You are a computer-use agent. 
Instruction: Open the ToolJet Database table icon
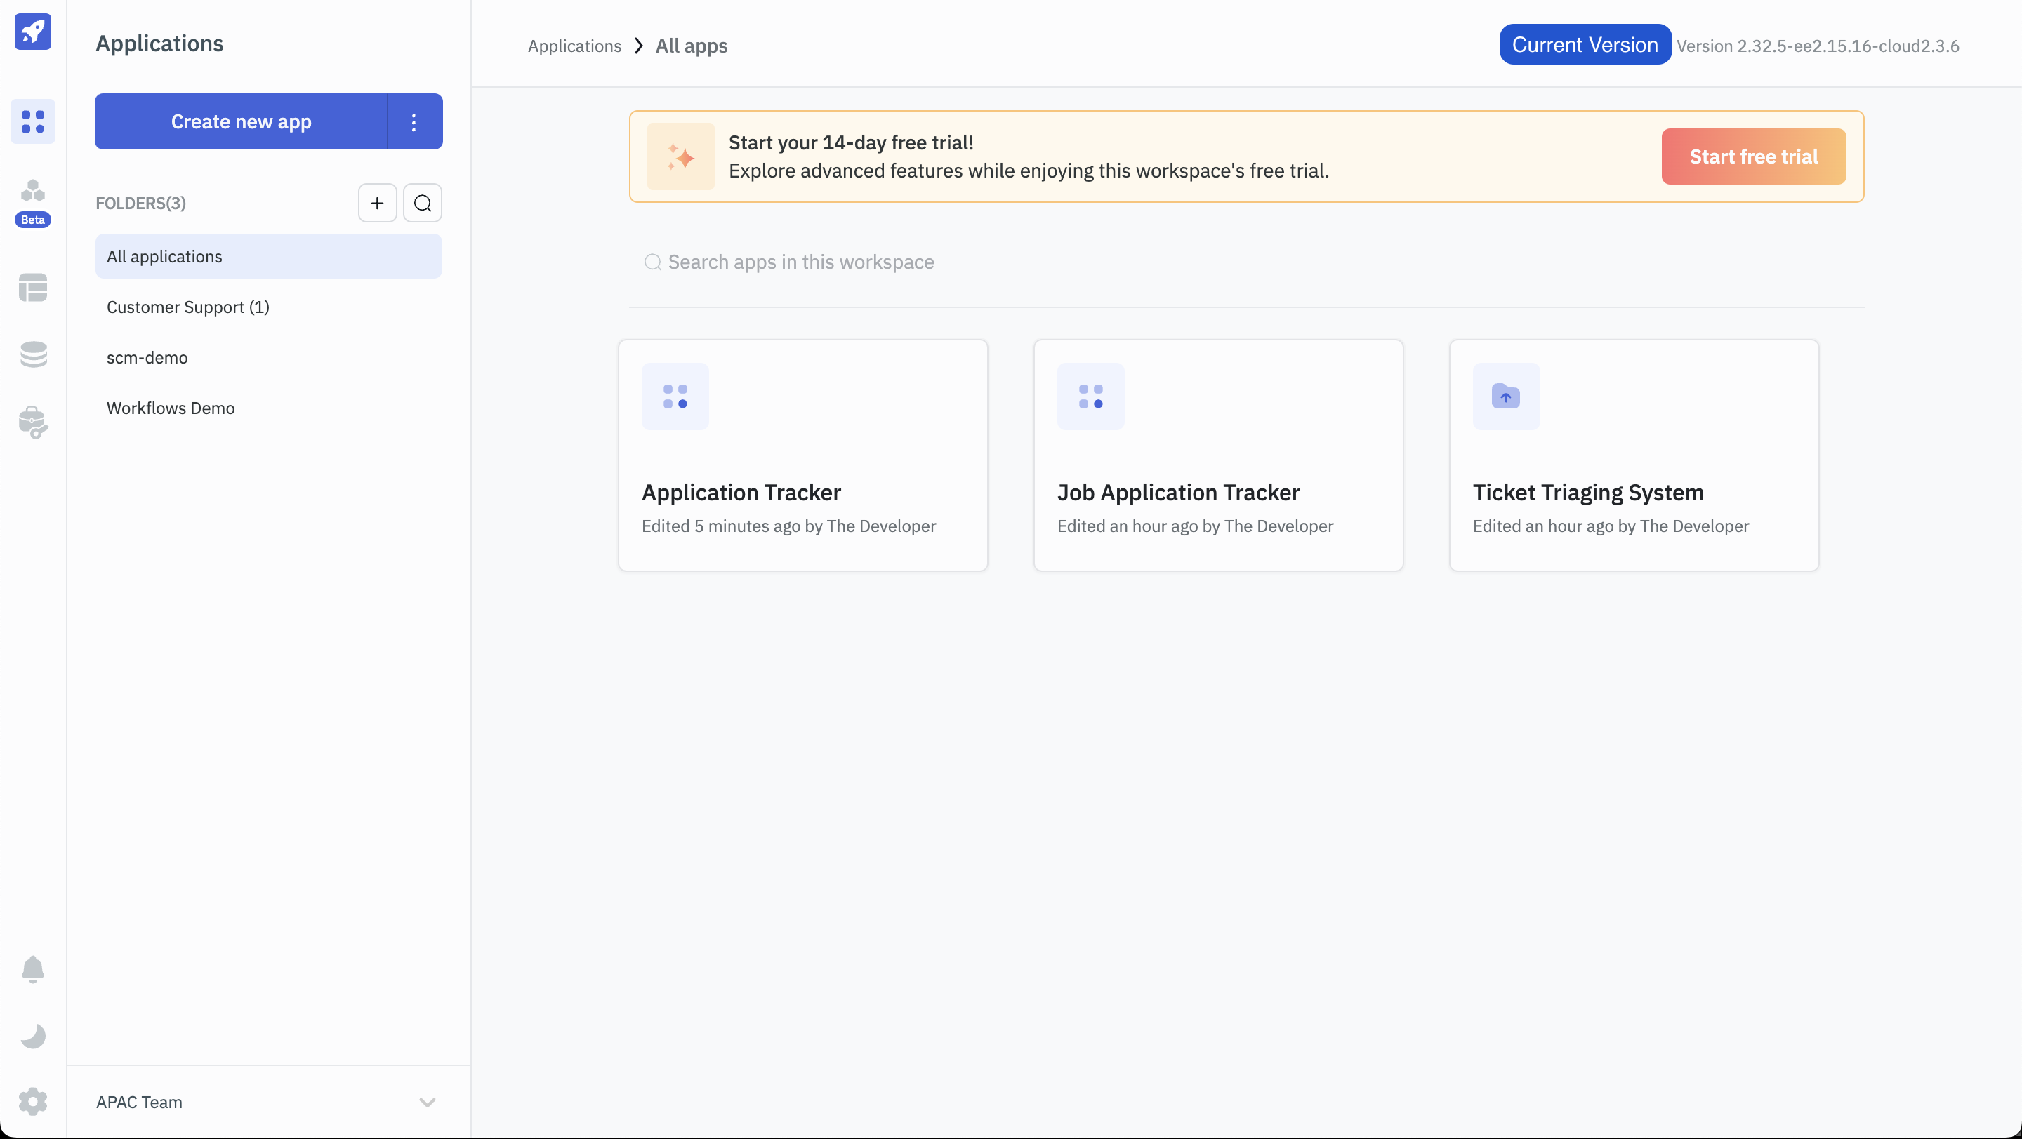tap(32, 287)
